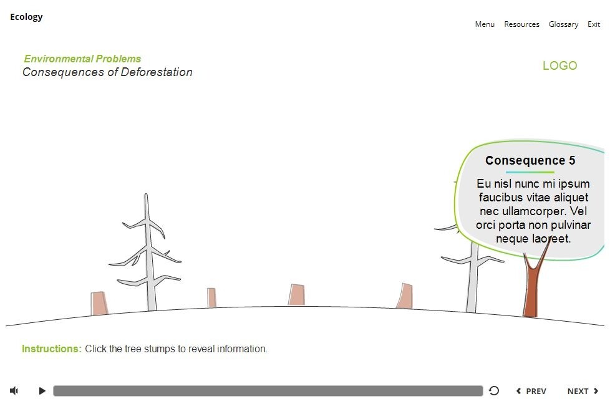This screenshot has width=610, height=409.
Task: Click the seekbar to jump within the slide
Action: click(268, 390)
